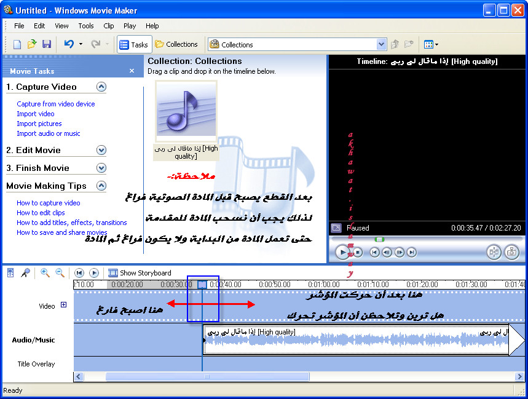The height and width of the screenshot is (399, 528).
Task: Jump forward using the monitor Forward button
Action: pyautogui.click(x=411, y=252)
